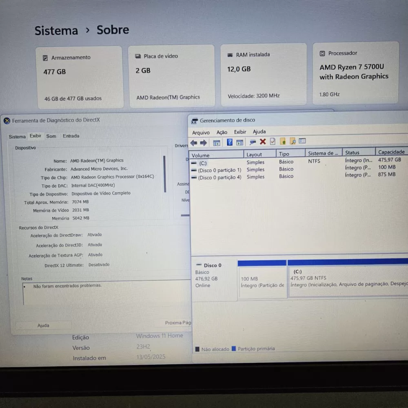Click the red X delete icon
This screenshot has width=408, height=408.
[x=263, y=142]
